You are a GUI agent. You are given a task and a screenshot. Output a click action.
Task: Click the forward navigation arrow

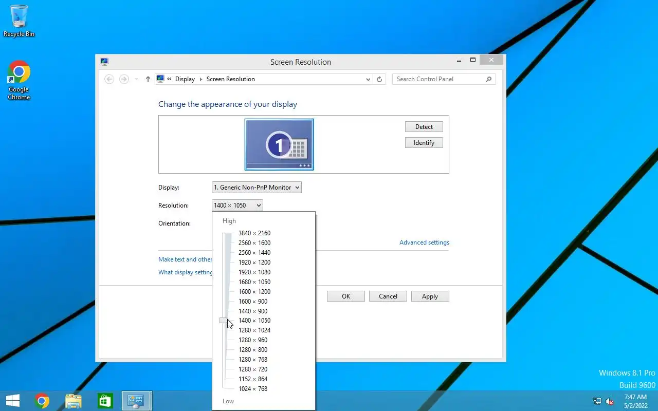point(124,79)
